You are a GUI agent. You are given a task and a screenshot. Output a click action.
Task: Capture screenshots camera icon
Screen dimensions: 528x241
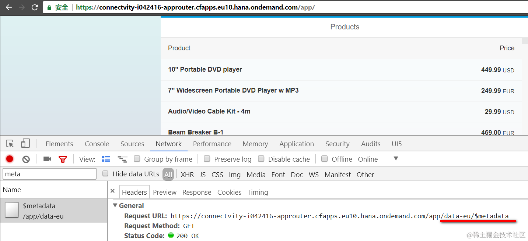tap(47, 159)
